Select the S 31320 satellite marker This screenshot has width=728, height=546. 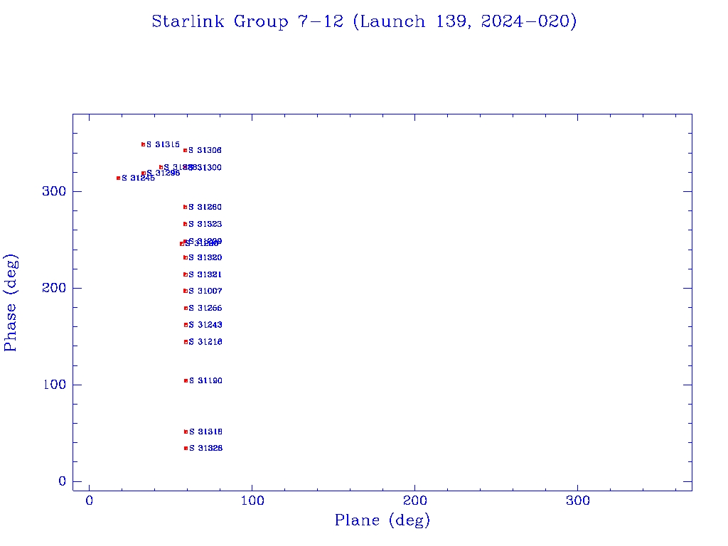click(185, 257)
